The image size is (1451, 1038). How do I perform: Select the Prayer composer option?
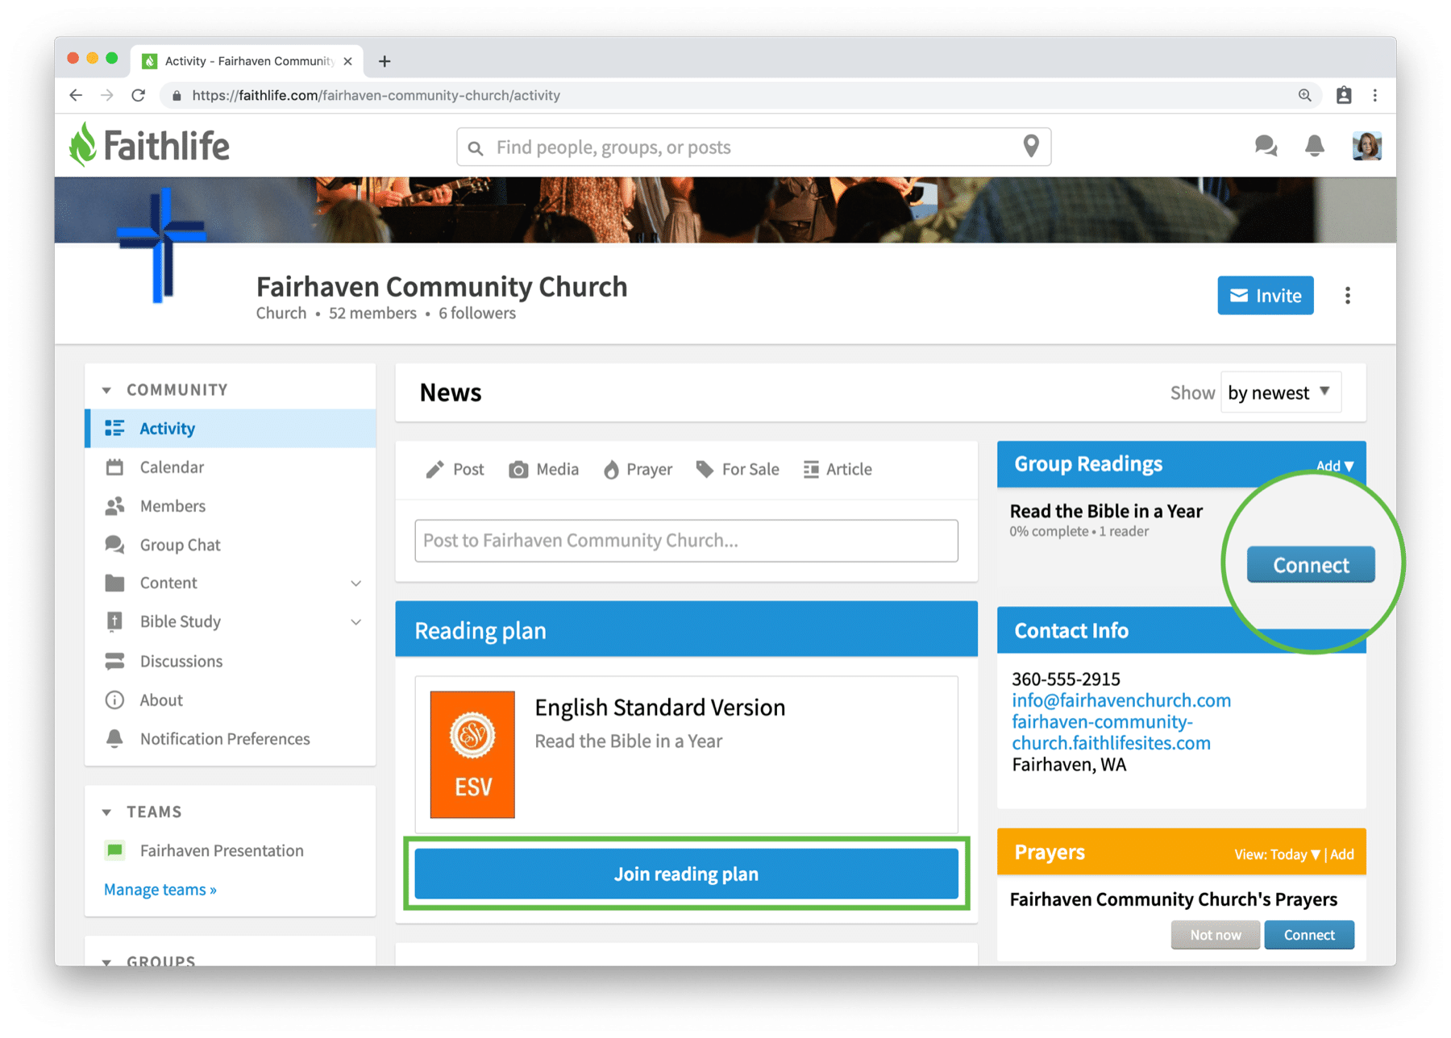[x=637, y=469]
